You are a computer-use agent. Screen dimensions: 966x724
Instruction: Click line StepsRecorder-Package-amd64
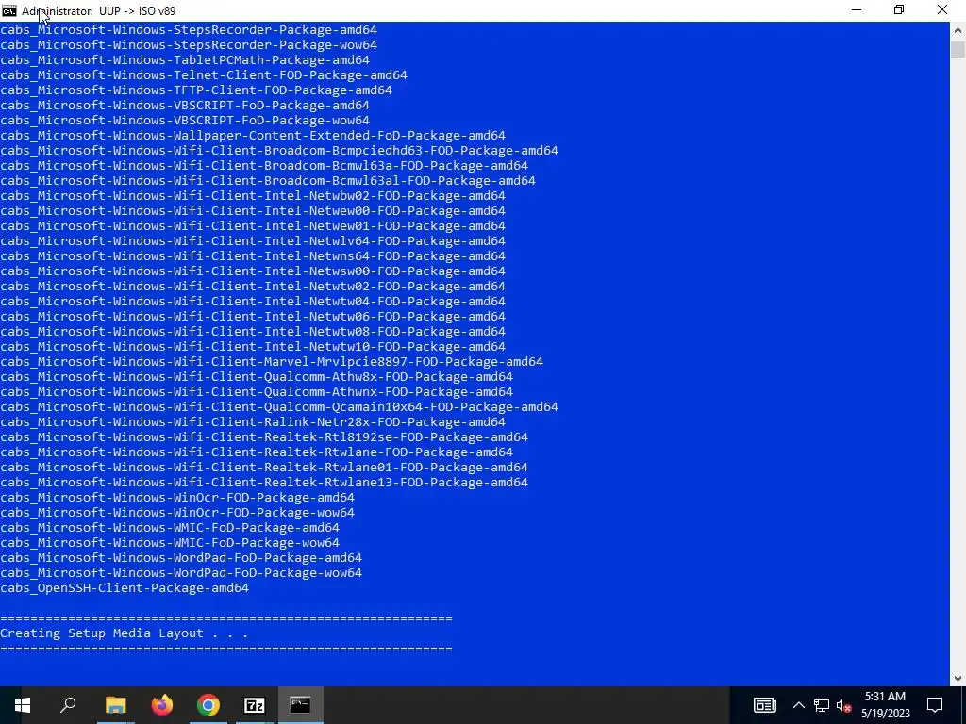click(x=189, y=29)
